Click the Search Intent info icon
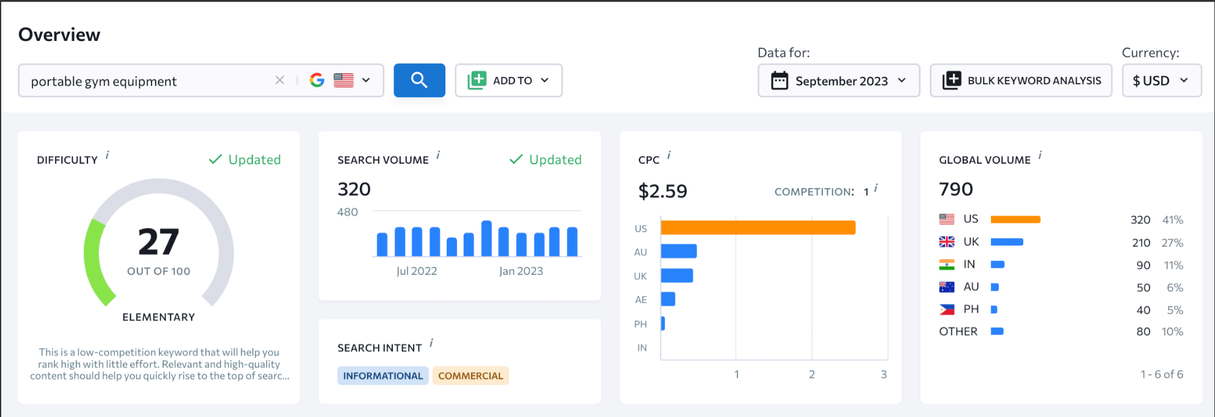 [x=431, y=343]
